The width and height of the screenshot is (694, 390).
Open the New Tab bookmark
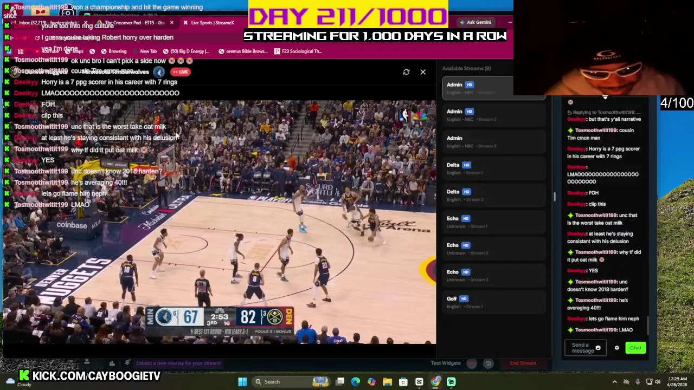[x=144, y=51]
